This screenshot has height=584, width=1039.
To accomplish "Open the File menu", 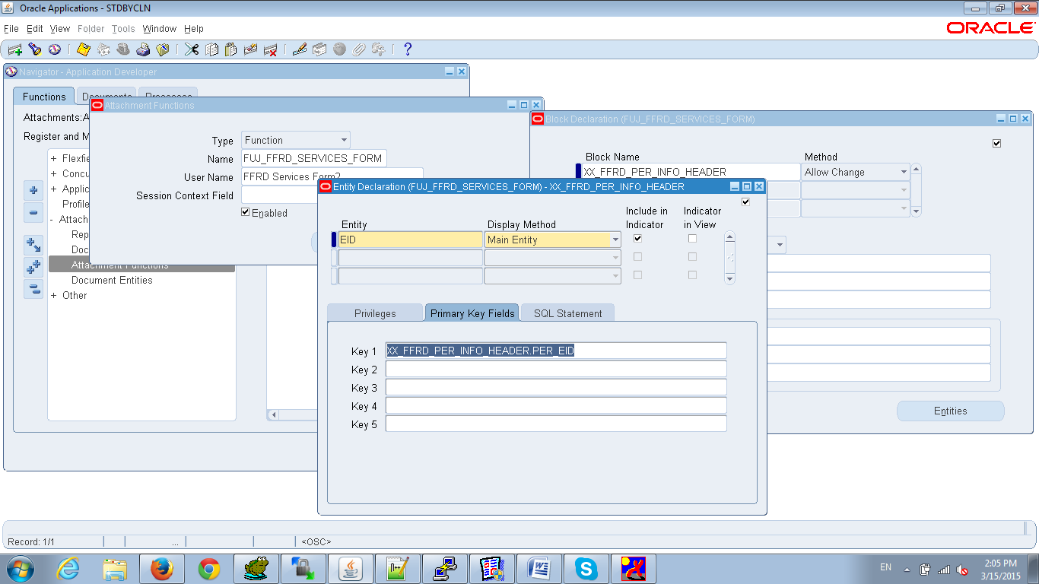I will tap(11, 29).
